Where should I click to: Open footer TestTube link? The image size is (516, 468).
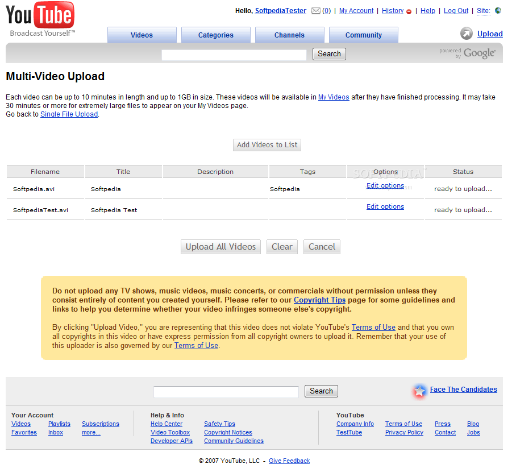tap(349, 432)
